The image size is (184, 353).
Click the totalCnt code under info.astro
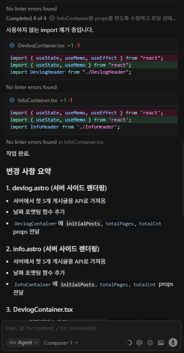click(145, 285)
